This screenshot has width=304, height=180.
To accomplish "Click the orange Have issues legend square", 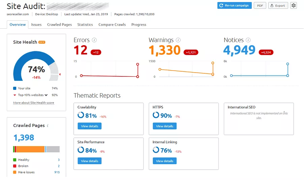I will 15,172.
